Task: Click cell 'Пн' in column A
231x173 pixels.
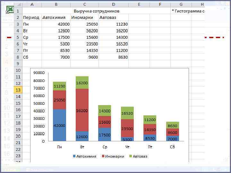Action: [32, 24]
